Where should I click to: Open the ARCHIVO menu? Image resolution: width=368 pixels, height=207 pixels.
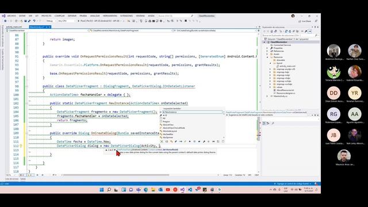[11, 16]
